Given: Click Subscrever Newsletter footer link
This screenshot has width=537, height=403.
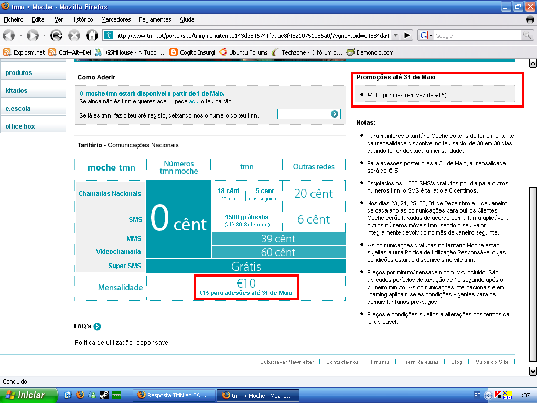Looking at the screenshot, I should point(287,362).
